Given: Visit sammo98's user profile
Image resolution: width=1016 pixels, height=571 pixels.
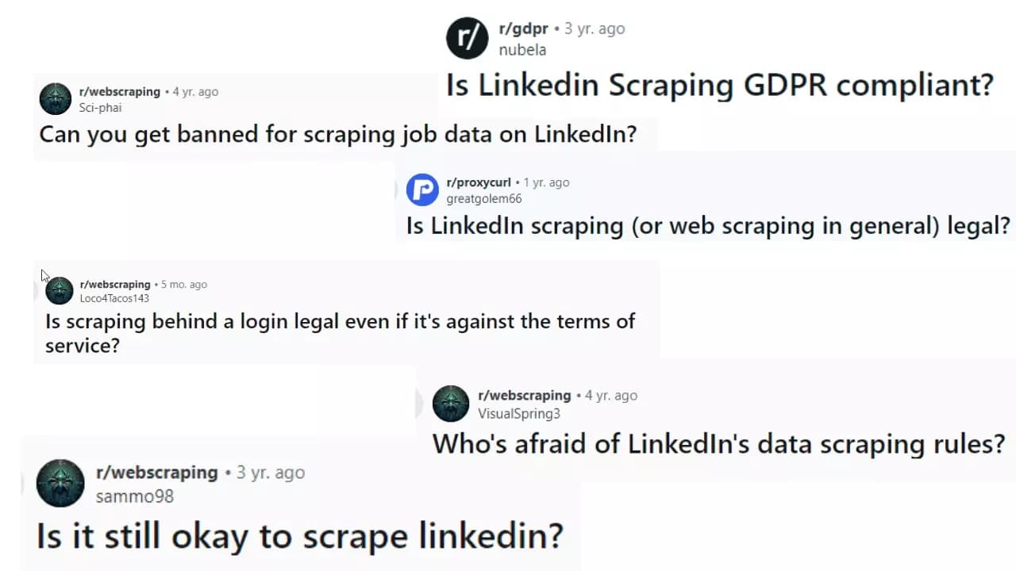Looking at the screenshot, I should [x=134, y=496].
